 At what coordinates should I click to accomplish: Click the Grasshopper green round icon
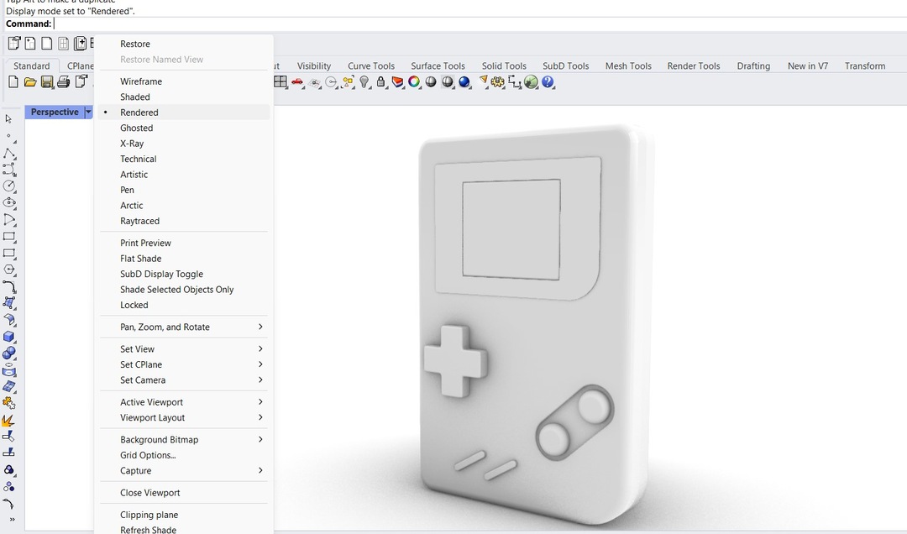point(531,82)
